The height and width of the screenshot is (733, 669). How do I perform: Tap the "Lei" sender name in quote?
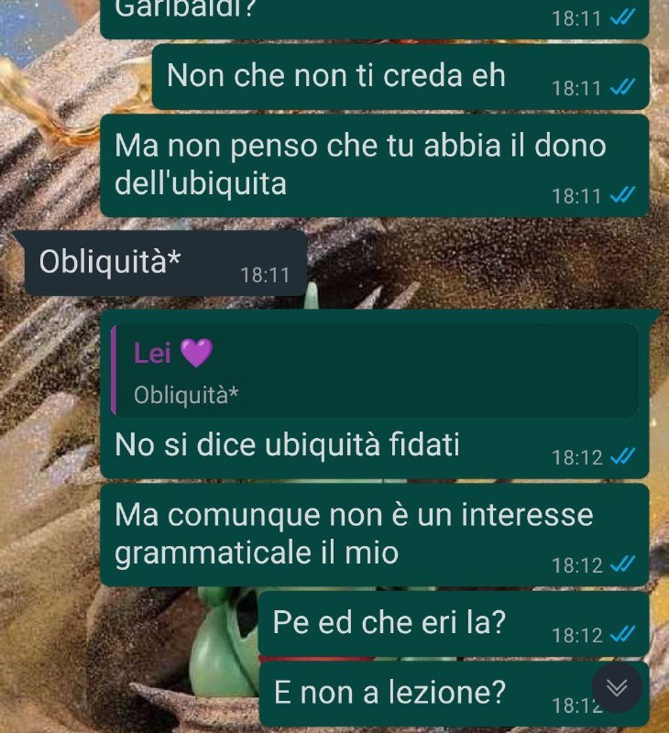pyautogui.click(x=152, y=353)
